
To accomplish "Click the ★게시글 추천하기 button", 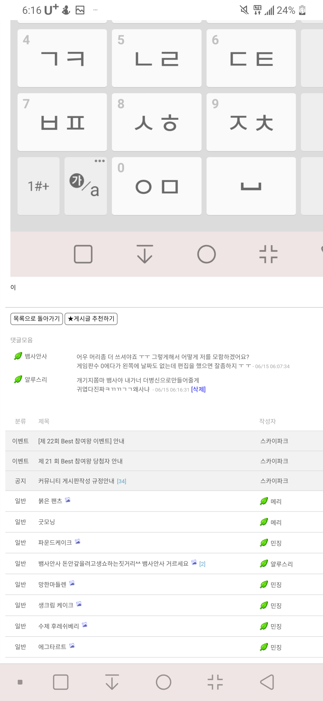I will [x=91, y=319].
